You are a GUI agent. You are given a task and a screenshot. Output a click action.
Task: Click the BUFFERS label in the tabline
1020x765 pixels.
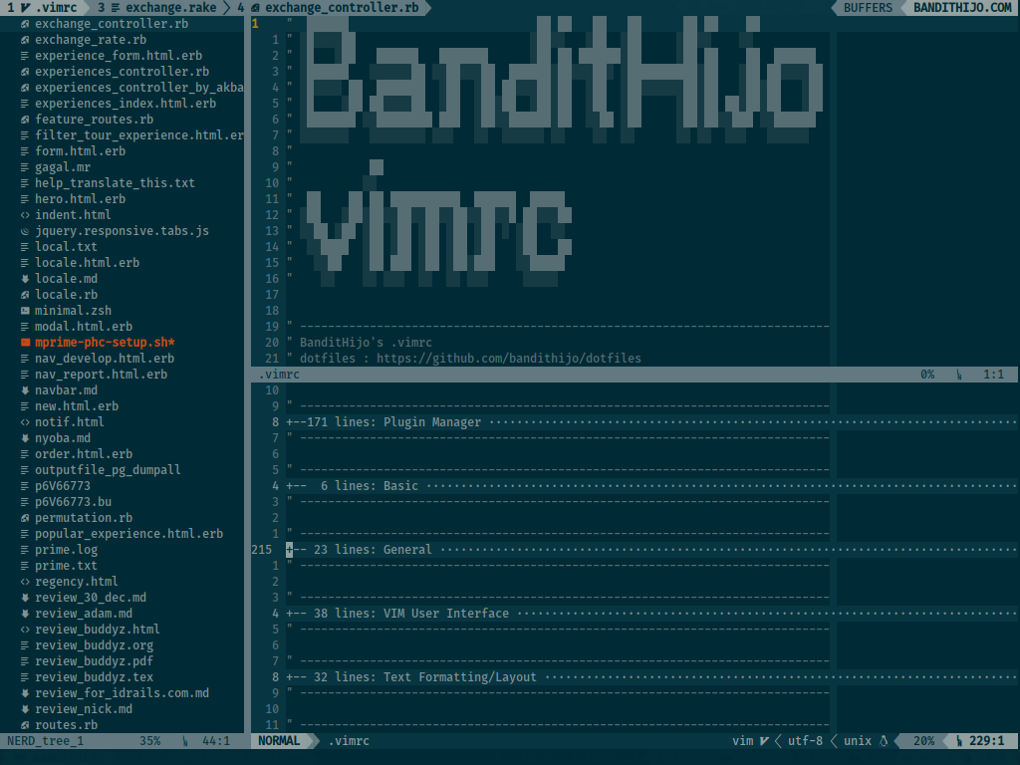tap(868, 8)
